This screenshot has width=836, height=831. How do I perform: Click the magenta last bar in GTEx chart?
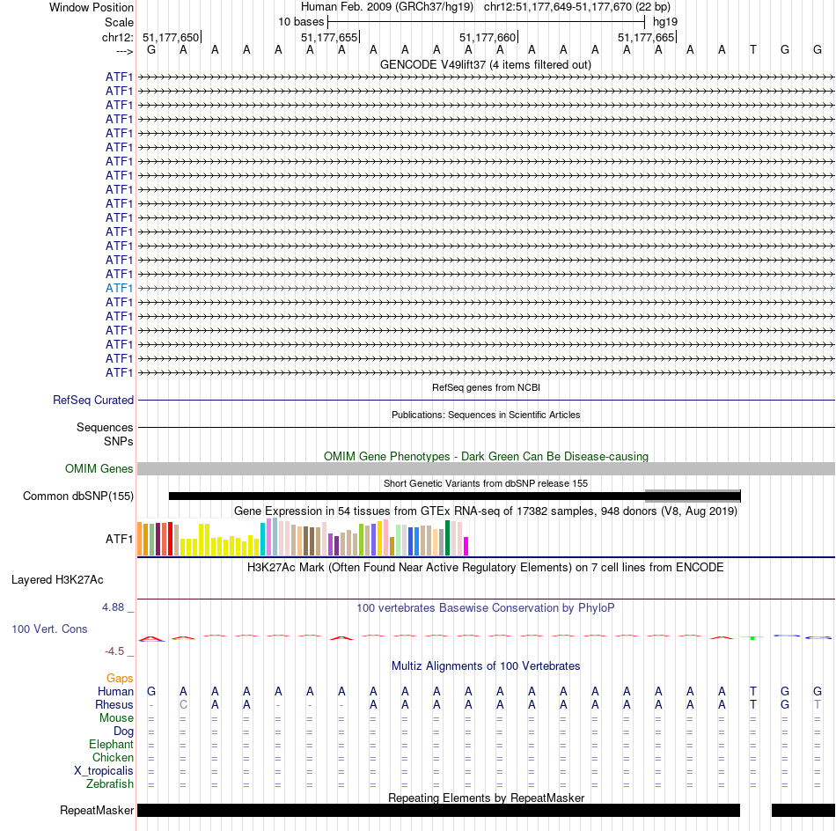(466, 546)
